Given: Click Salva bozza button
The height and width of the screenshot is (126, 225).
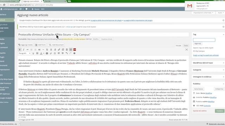Looking at the screenshot, I should [x=198, y=89].
